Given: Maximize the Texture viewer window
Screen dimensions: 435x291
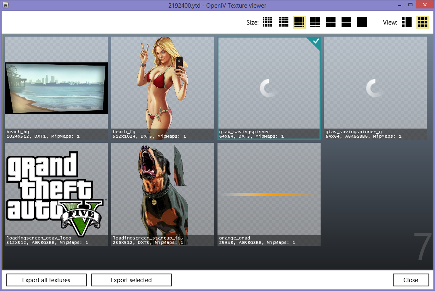Looking at the screenshot, I should tap(410, 5).
